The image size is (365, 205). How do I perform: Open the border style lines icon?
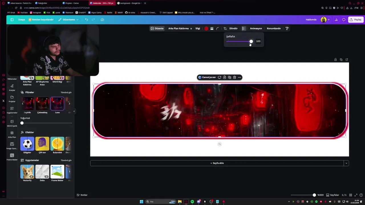pyautogui.click(x=212, y=28)
